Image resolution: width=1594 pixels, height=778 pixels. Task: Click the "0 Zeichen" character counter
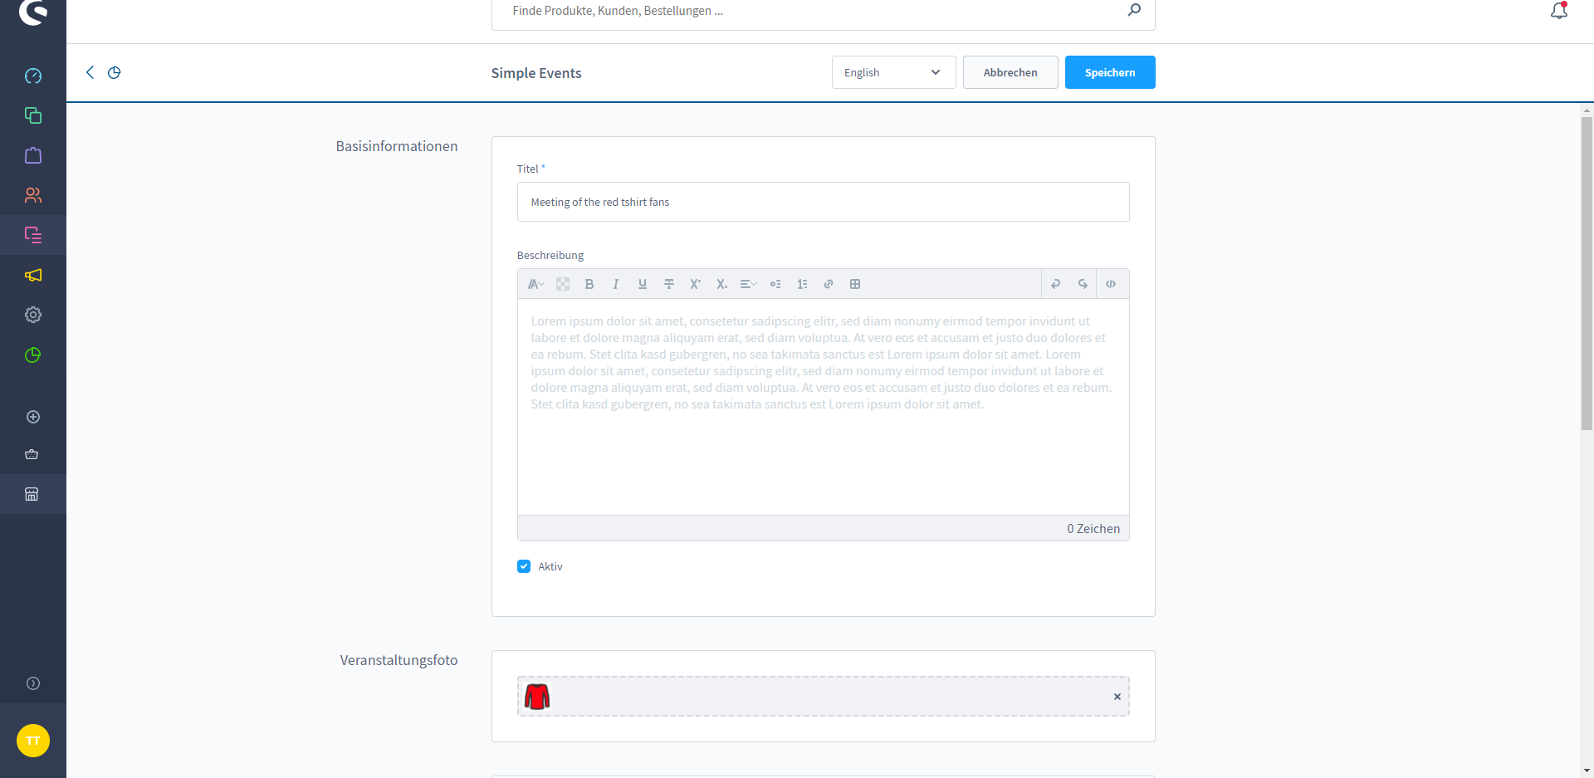(1093, 529)
